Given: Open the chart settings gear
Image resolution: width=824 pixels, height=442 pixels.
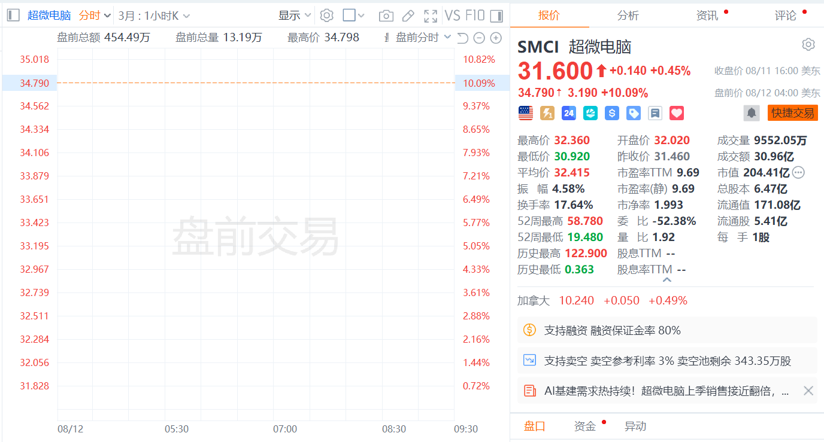Looking at the screenshot, I should coord(326,15).
